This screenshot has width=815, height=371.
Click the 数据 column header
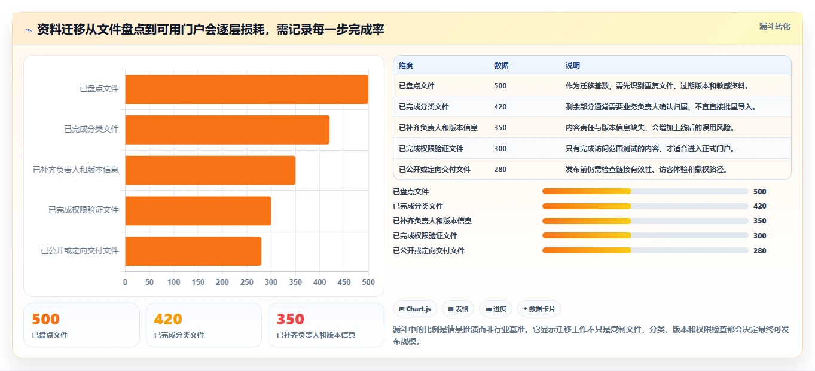click(x=502, y=65)
